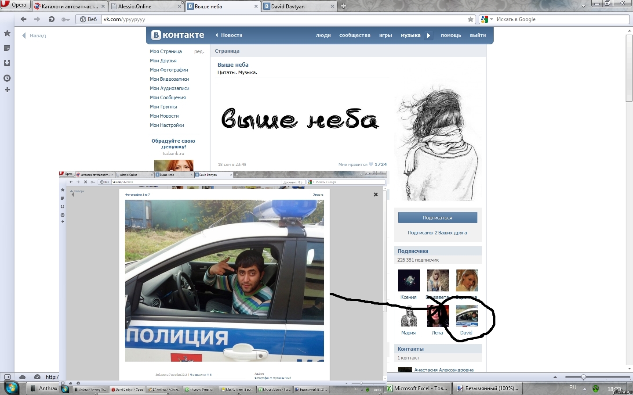Toggle Opera Link cloud icon in status bar
Image resolution: width=633 pixels, height=395 pixels.
[x=22, y=377]
